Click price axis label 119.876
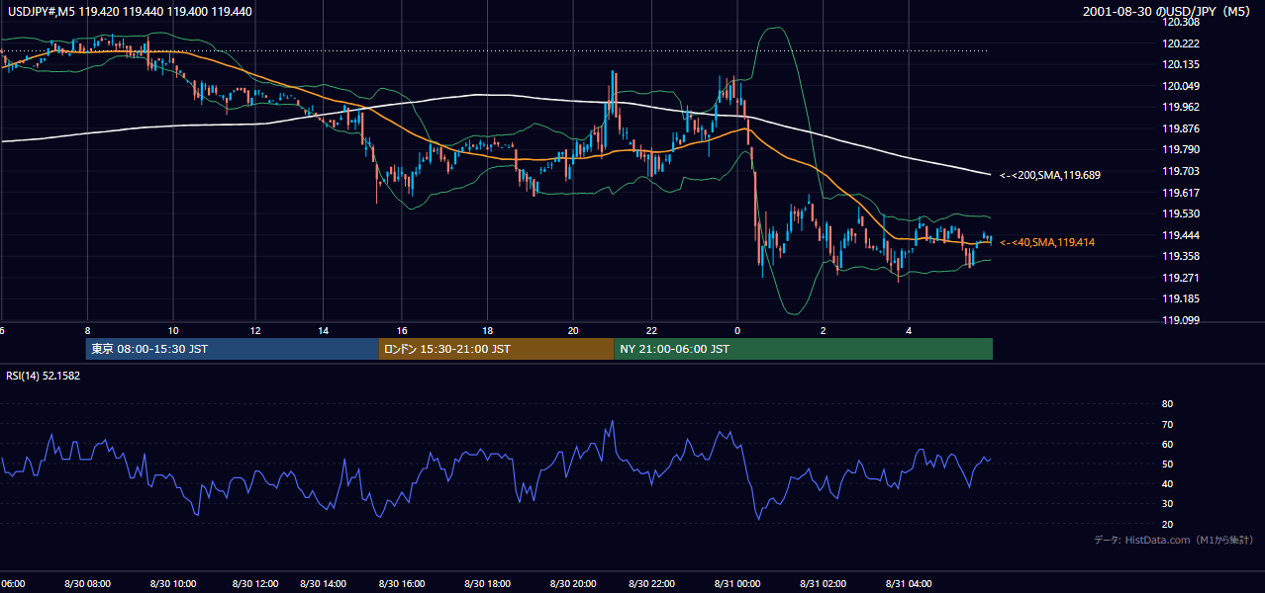This screenshot has width=1265, height=593. coord(1181,128)
